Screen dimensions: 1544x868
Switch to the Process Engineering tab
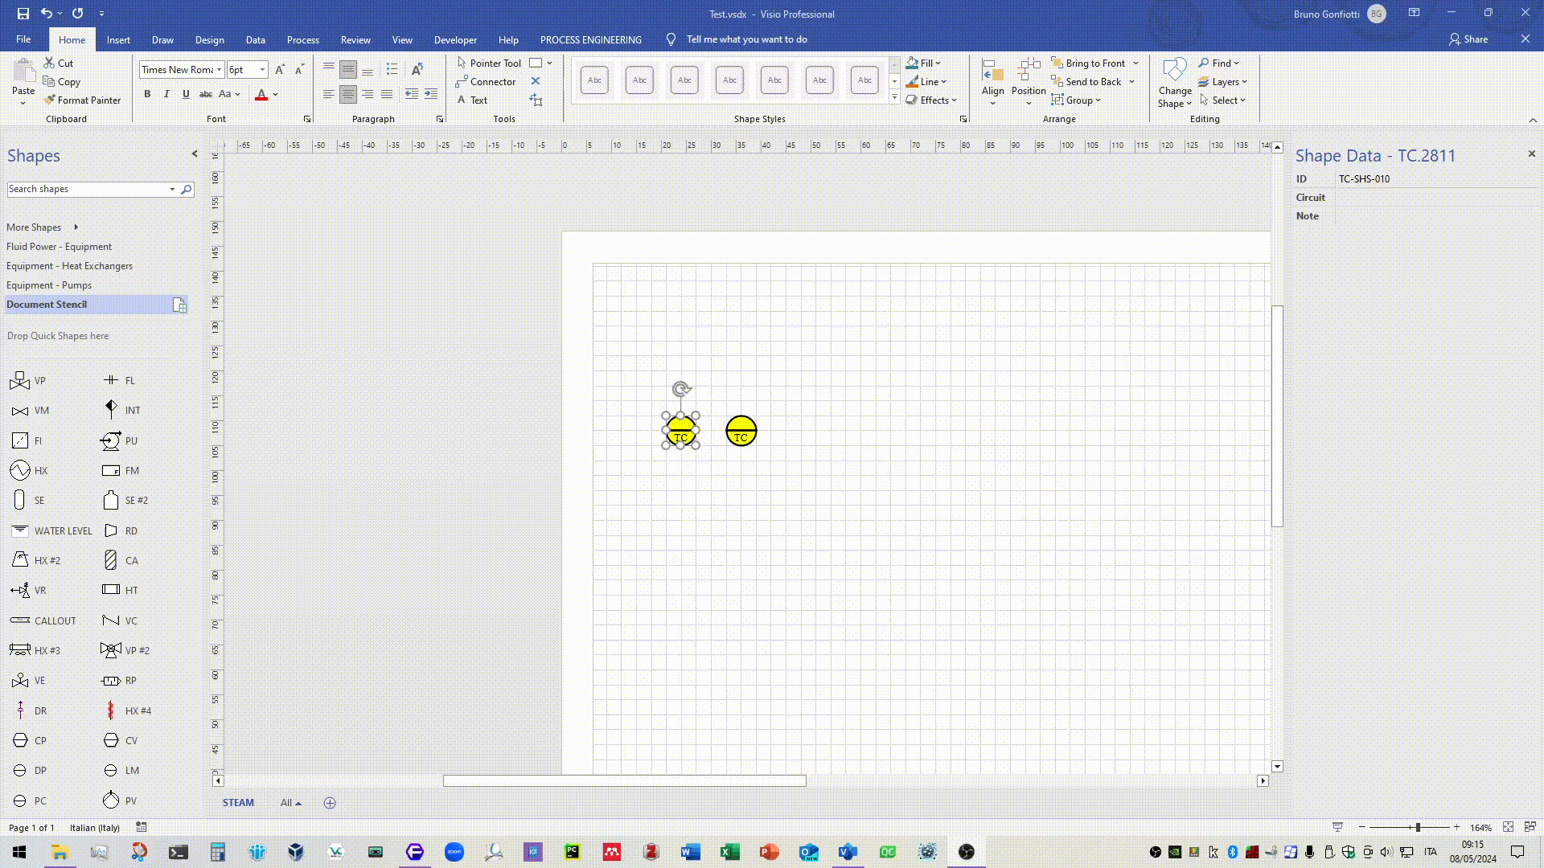[x=590, y=39]
